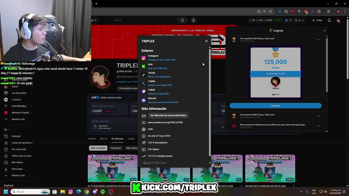
Task: Switch to the Listas tab
Action: click(131, 139)
